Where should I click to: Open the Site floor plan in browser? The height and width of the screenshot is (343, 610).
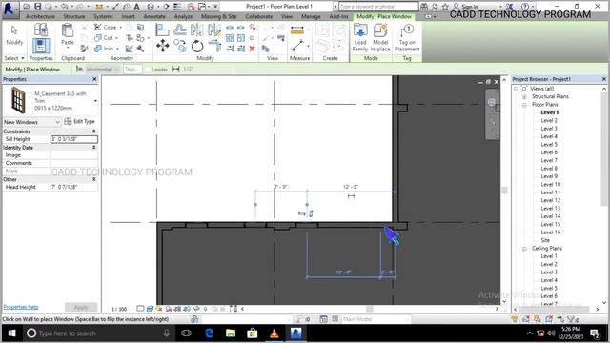[545, 240]
